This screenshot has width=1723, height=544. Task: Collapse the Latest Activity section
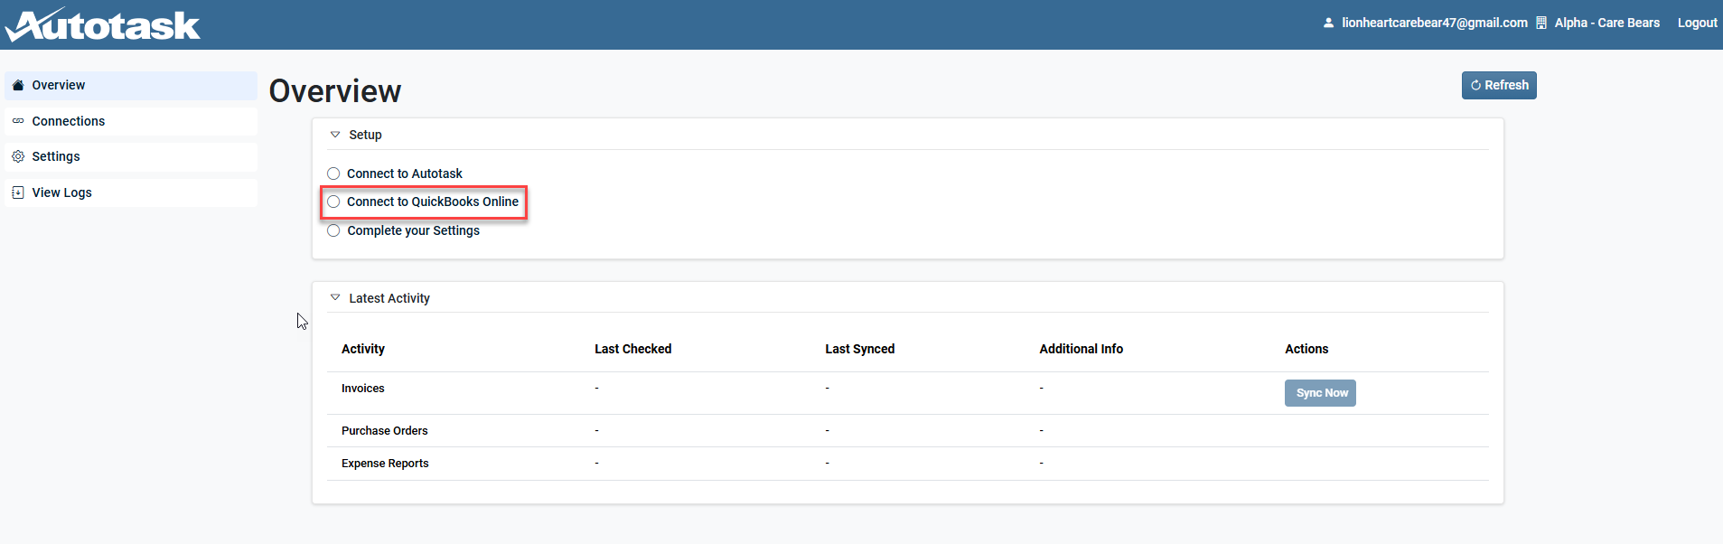(x=335, y=297)
